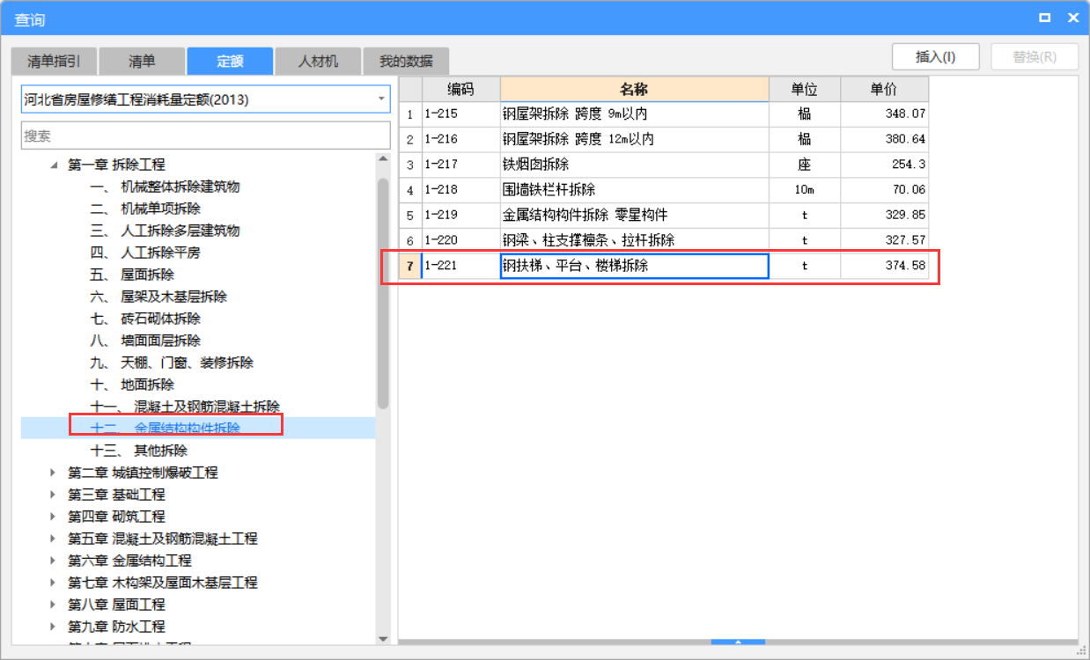Select 九、天棚、门窗、装修拆除 item
Viewport: 1090px width, 660px height.
tap(173, 363)
